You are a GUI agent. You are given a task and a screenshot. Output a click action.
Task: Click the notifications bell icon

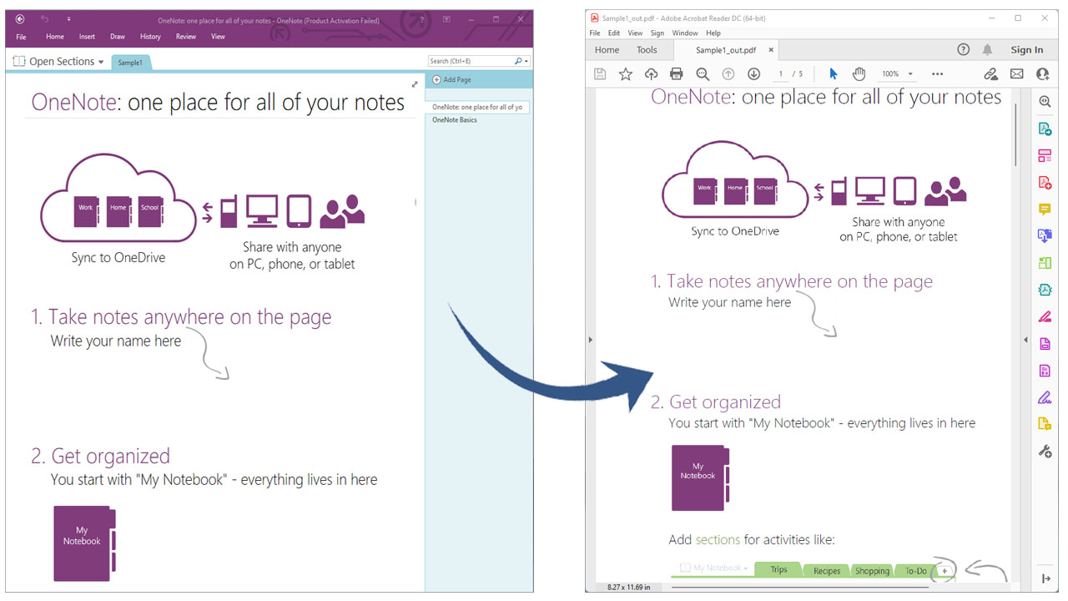988,50
